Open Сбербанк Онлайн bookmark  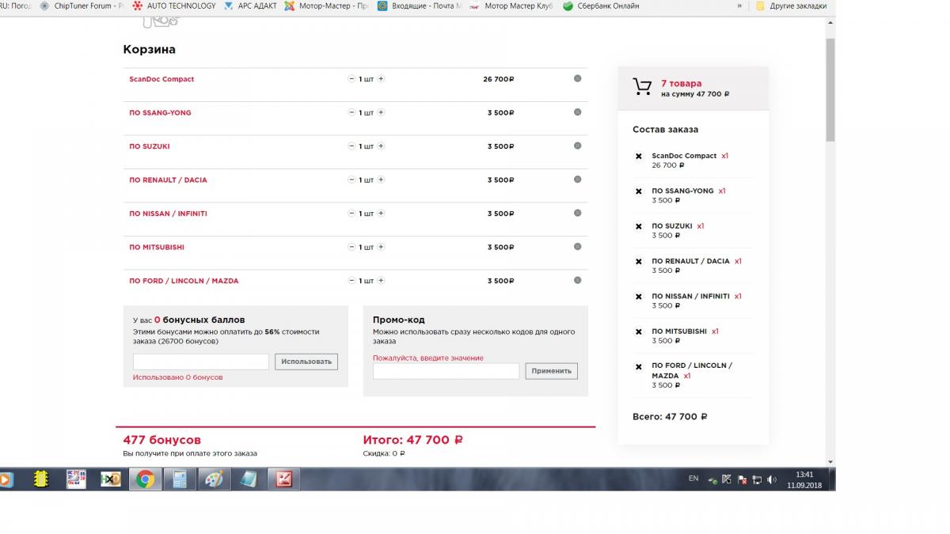click(601, 6)
